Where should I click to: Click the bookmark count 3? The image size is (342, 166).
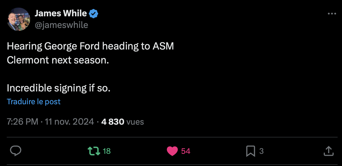pyautogui.click(x=261, y=151)
